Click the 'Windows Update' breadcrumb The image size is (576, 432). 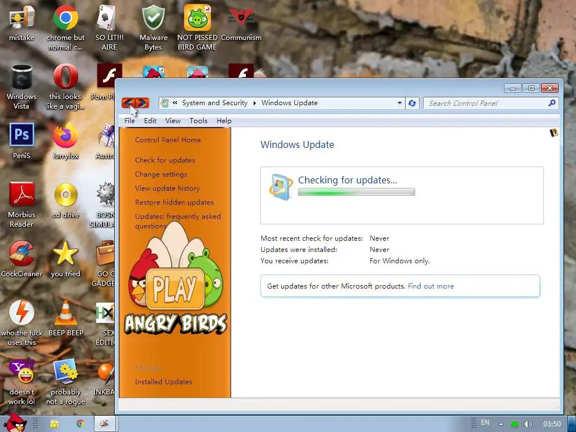290,103
